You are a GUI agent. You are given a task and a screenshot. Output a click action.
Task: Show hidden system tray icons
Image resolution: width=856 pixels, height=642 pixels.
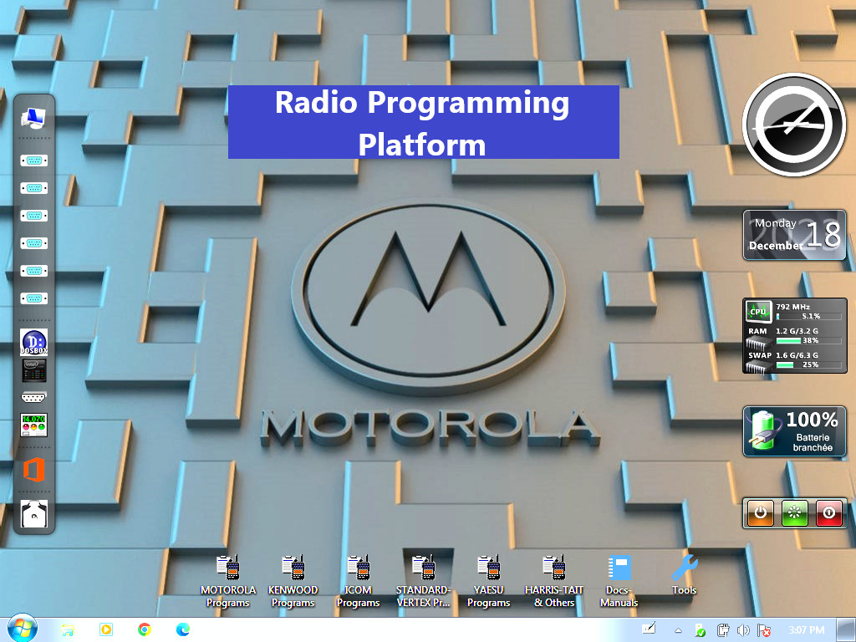click(678, 630)
